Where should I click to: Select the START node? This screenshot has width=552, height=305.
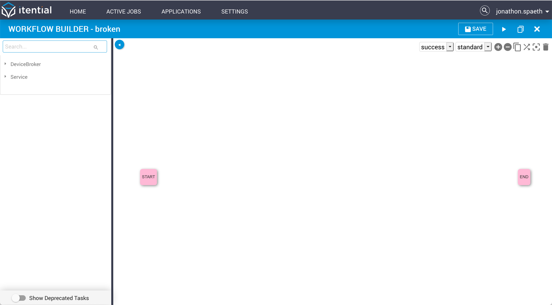point(148,177)
